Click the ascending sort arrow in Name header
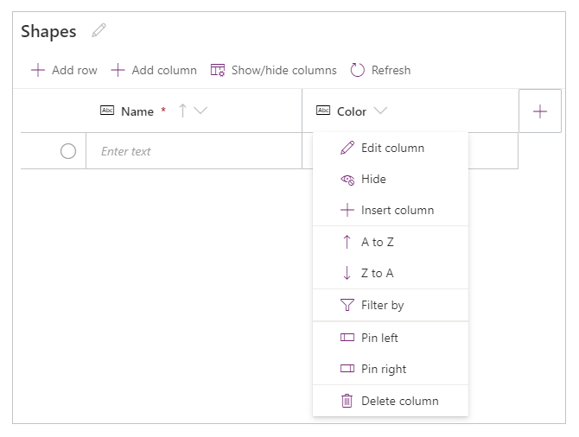 point(182,111)
